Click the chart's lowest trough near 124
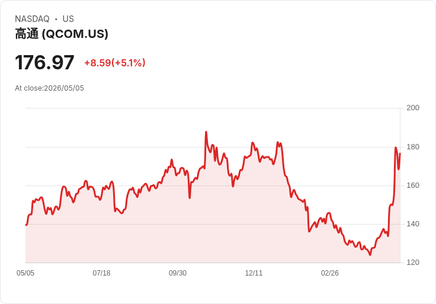436x304 pixels. (x=370, y=255)
